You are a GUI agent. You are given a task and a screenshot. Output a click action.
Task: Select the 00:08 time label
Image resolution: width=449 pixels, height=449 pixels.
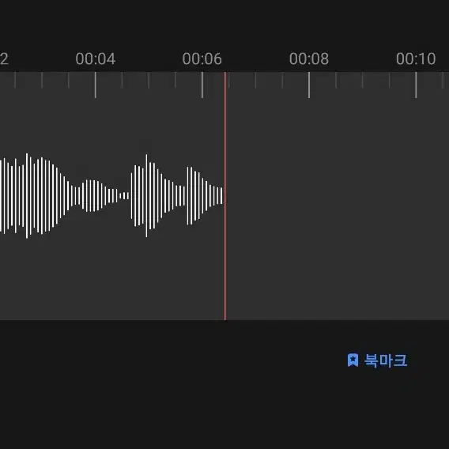[309, 58]
